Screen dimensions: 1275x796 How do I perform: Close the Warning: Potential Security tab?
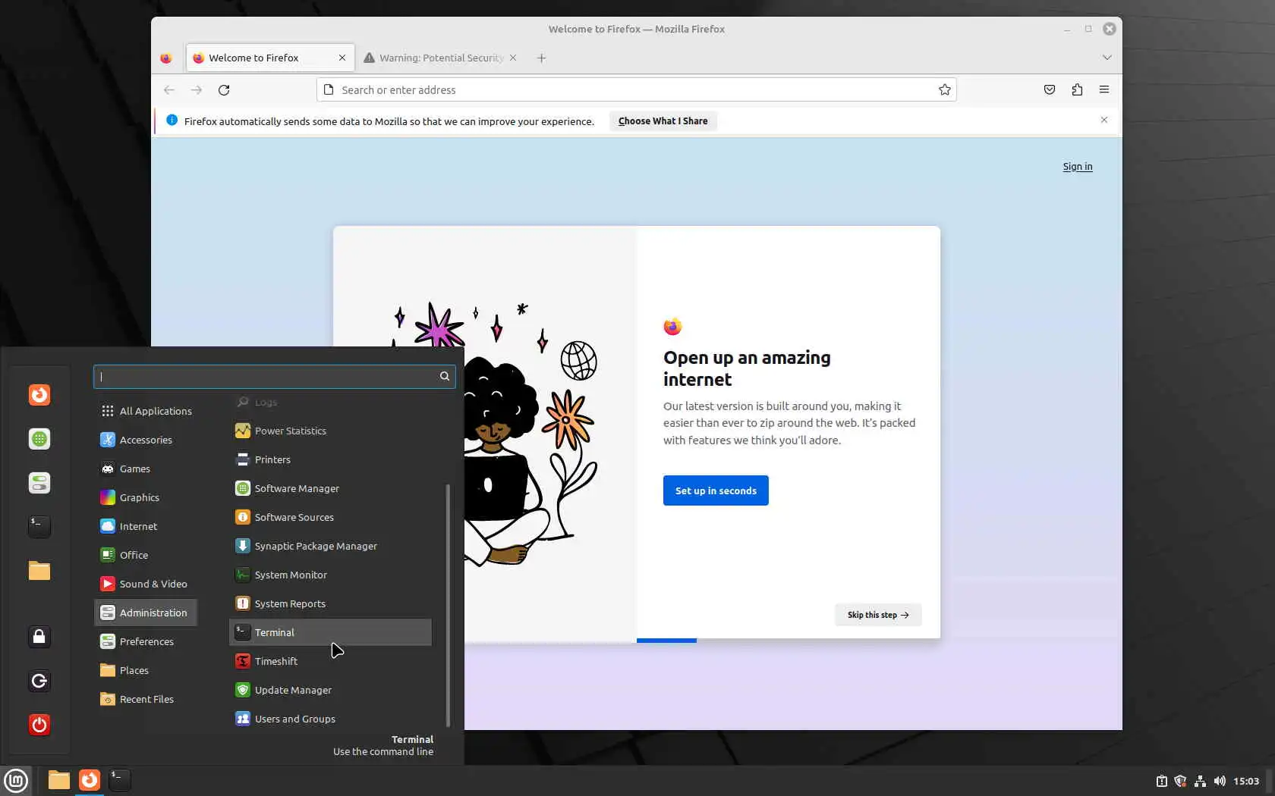tap(513, 58)
